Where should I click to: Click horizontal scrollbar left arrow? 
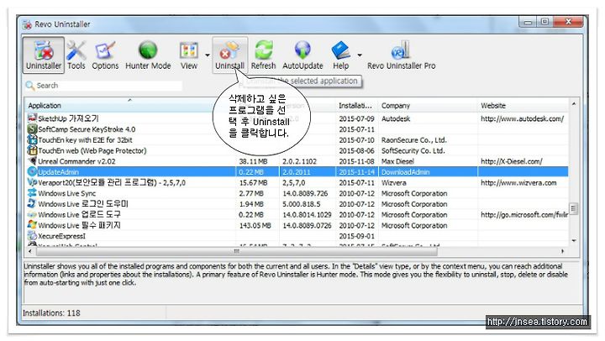point(30,251)
